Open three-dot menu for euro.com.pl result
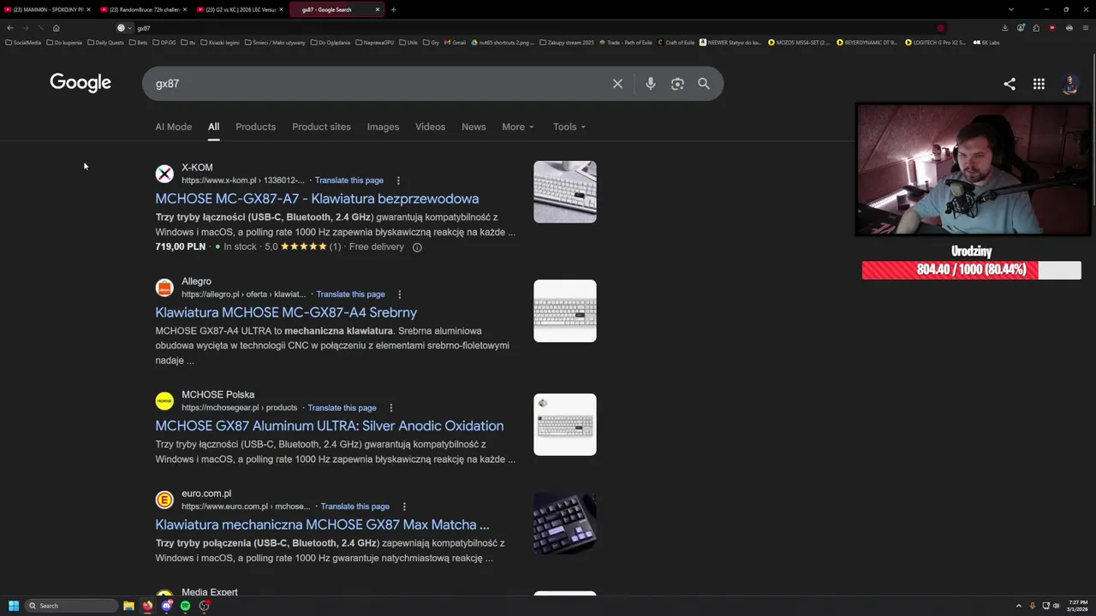 (x=404, y=506)
